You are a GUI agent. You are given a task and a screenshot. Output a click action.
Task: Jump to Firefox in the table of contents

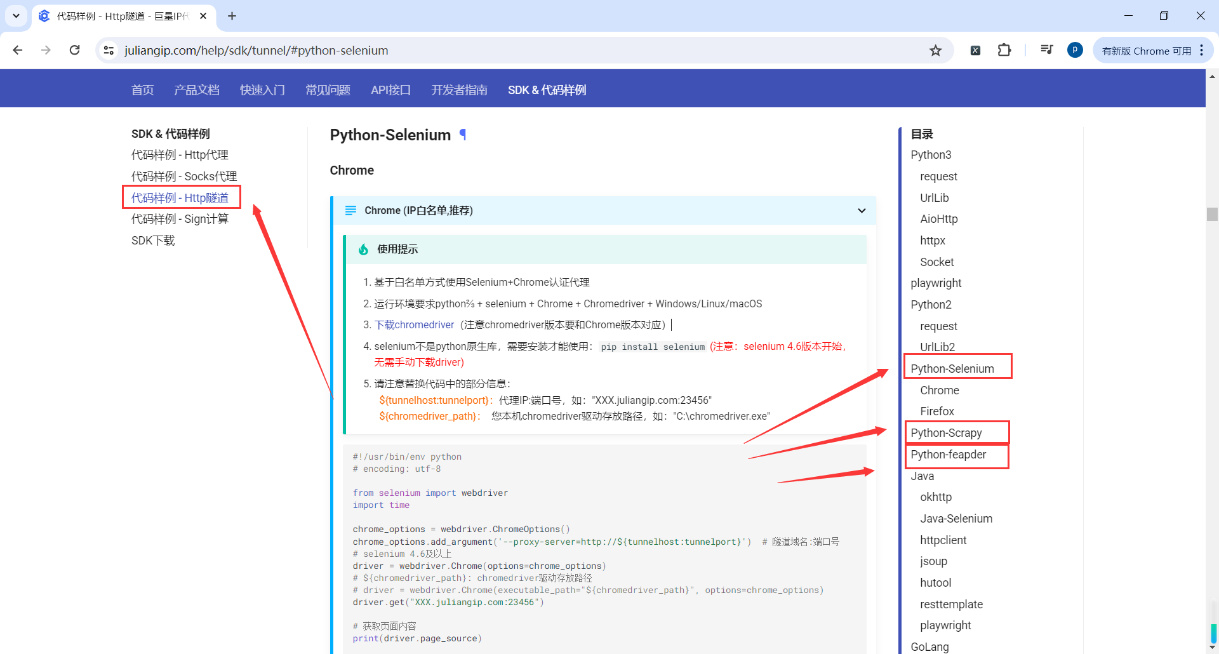point(937,411)
